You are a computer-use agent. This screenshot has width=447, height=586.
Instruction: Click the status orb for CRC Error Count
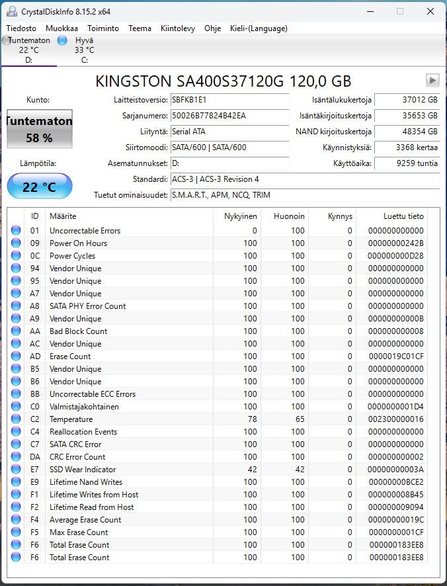(16, 456)
